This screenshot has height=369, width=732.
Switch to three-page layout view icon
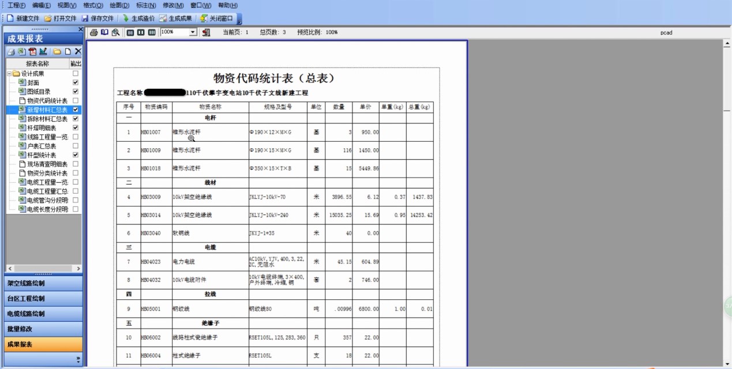click(152, 32)
